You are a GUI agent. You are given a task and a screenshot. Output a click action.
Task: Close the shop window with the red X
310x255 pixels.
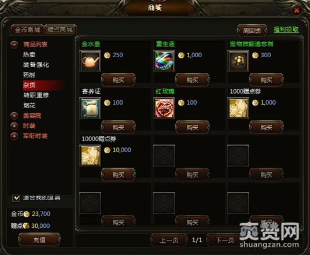click(297, 10)
